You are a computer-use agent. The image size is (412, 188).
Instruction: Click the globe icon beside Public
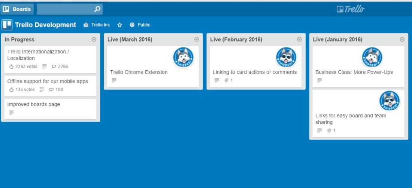pyautogui.click(x=132, y=25)
